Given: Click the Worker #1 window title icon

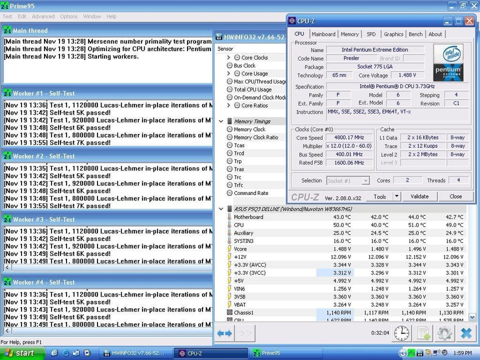Looking at the screenshot, I should (7, 93).
